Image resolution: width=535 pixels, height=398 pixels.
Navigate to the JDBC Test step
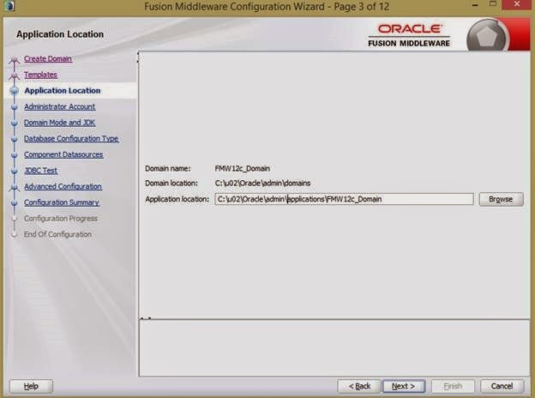(x=40, y=171)
